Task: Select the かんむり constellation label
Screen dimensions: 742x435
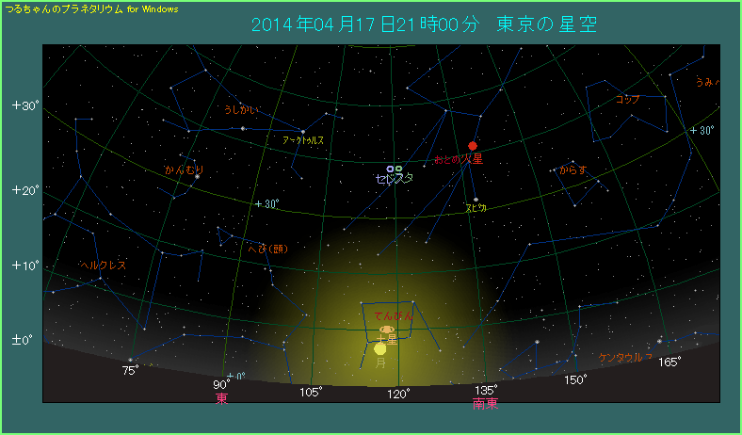Action: (184, 170)
